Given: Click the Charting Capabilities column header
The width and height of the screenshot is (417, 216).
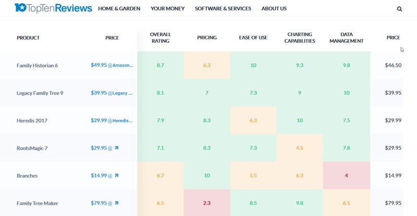Looking at the screenshot, I should coord(300,38).
